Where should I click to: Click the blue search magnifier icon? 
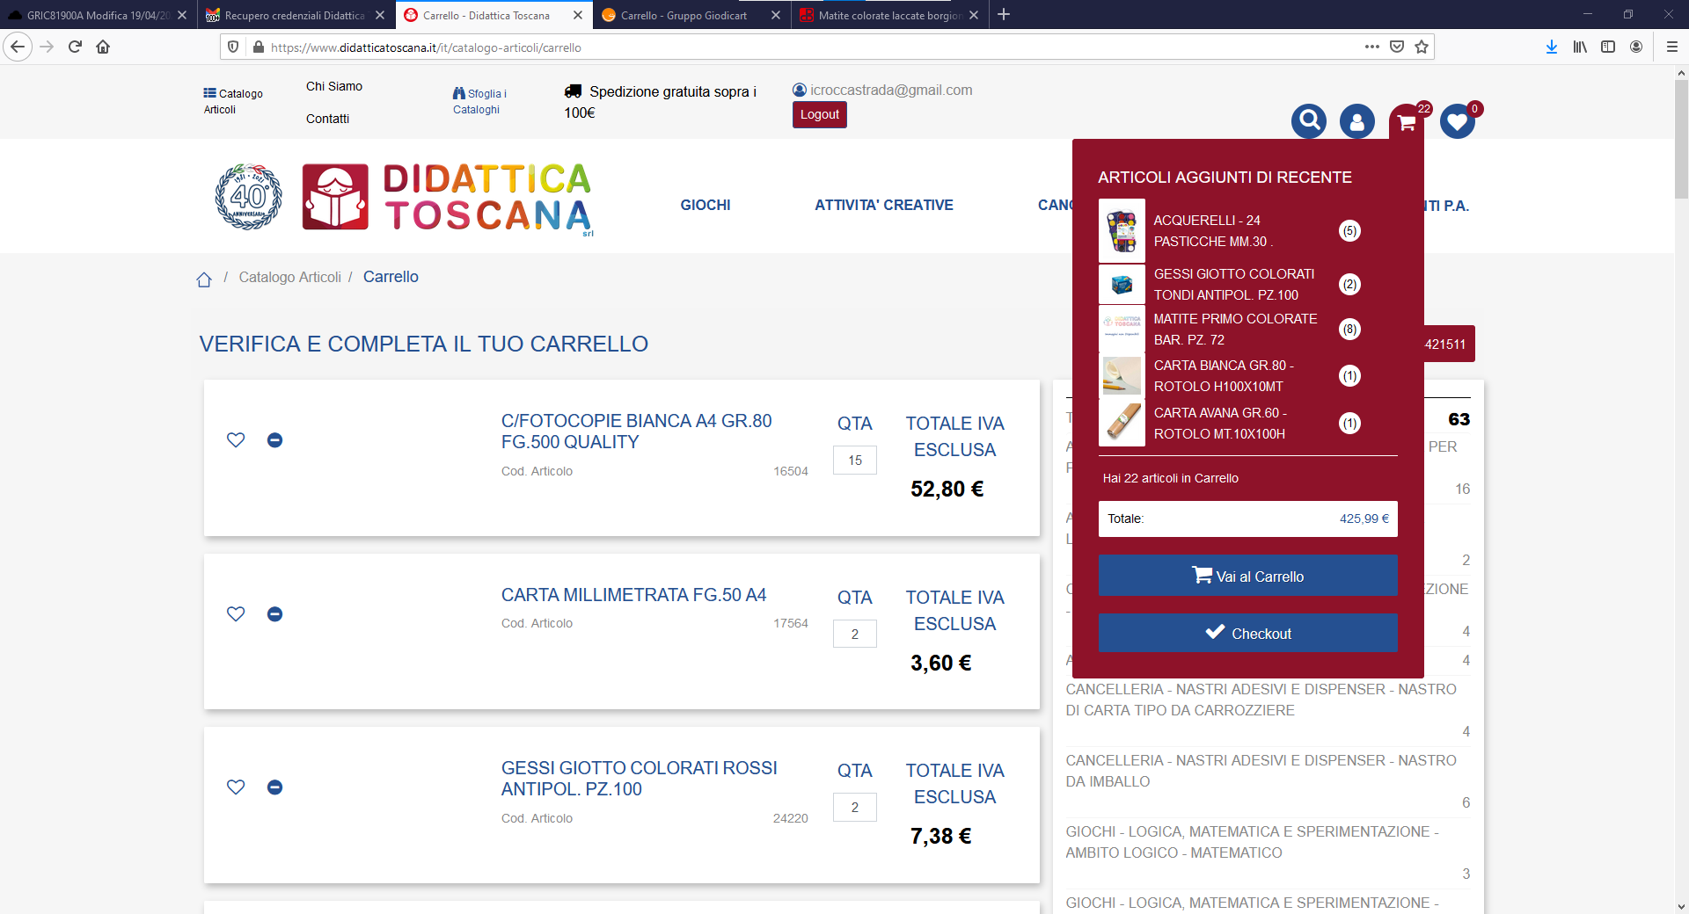[1309, 120]
